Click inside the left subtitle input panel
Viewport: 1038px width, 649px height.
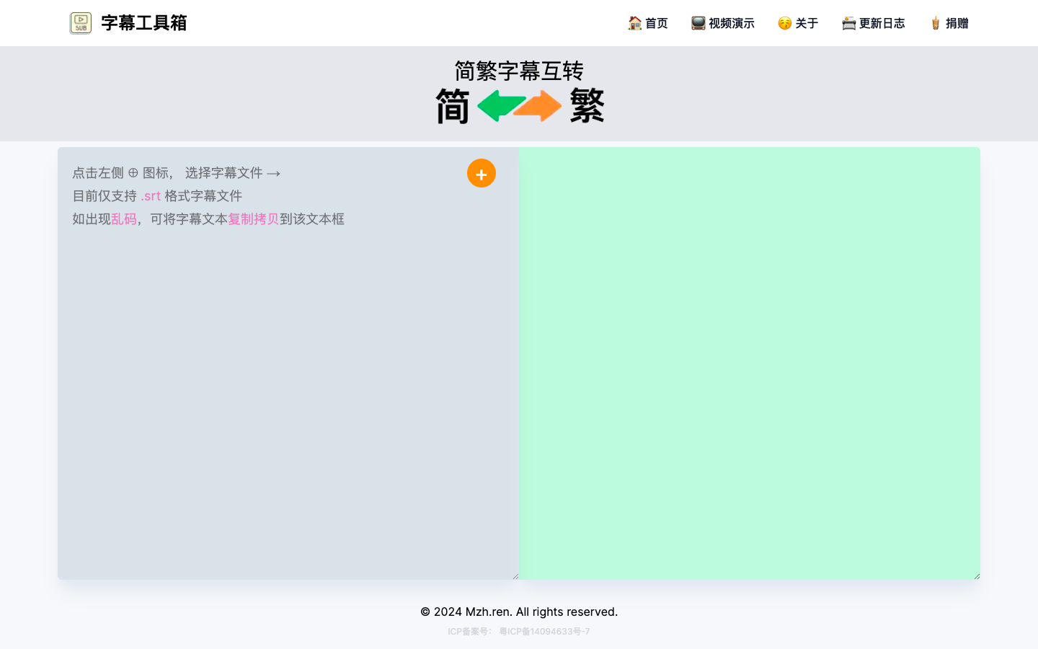(288, 361)
